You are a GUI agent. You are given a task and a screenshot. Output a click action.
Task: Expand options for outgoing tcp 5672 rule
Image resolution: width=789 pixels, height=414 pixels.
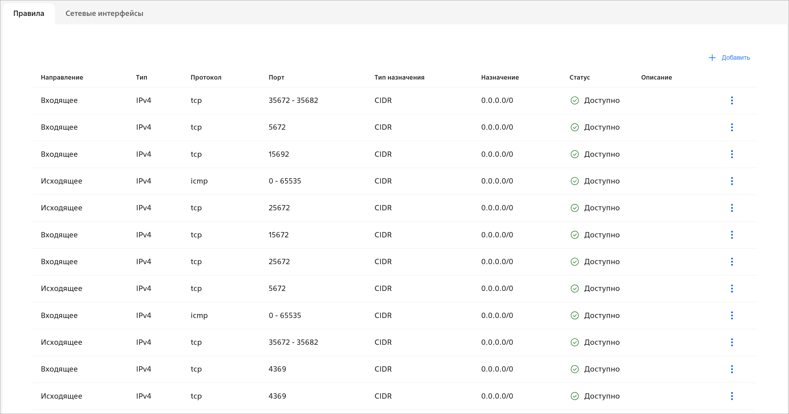[x=732, y=288]
